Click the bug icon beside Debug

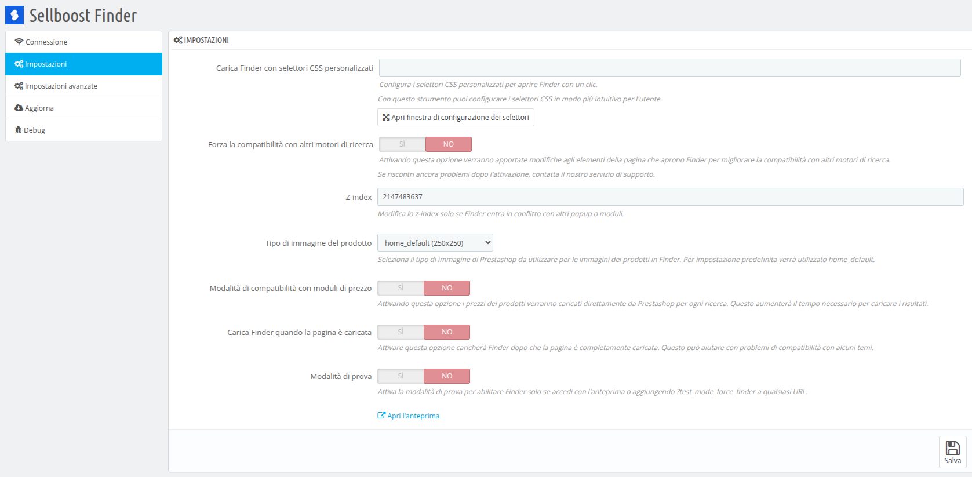tap(19, 130)
